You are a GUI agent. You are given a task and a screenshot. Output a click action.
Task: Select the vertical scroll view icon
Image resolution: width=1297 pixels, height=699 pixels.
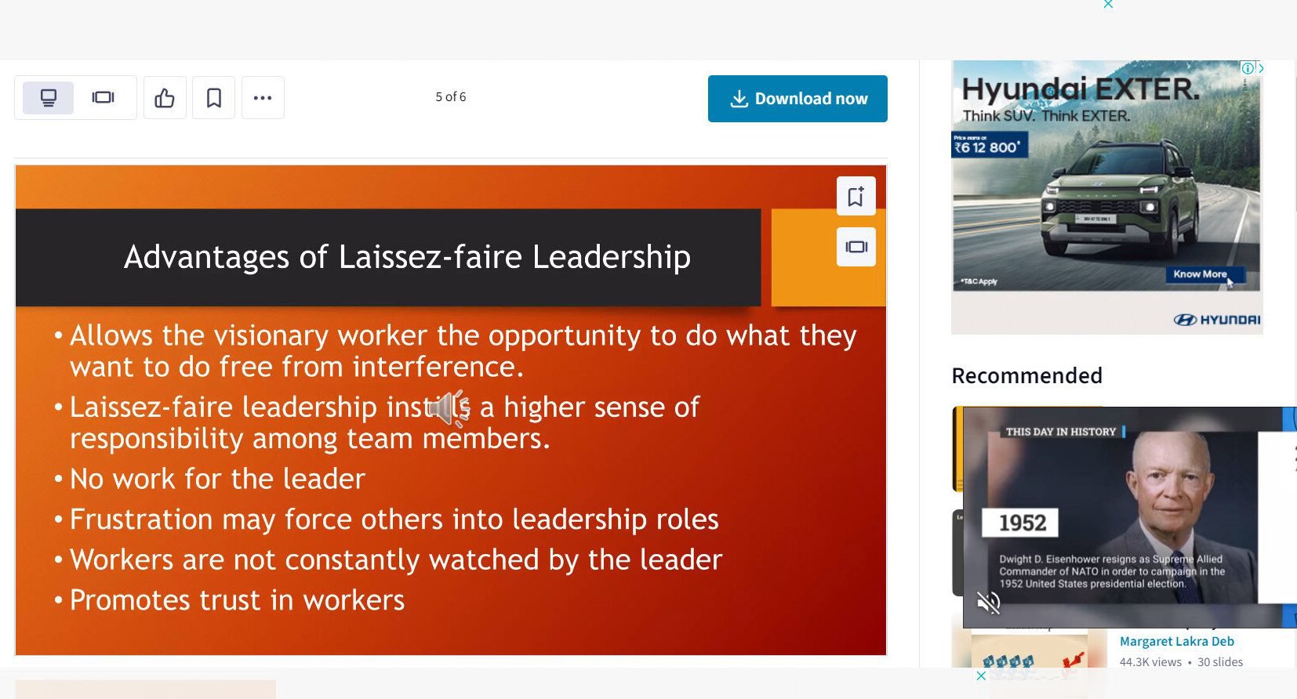49,98
